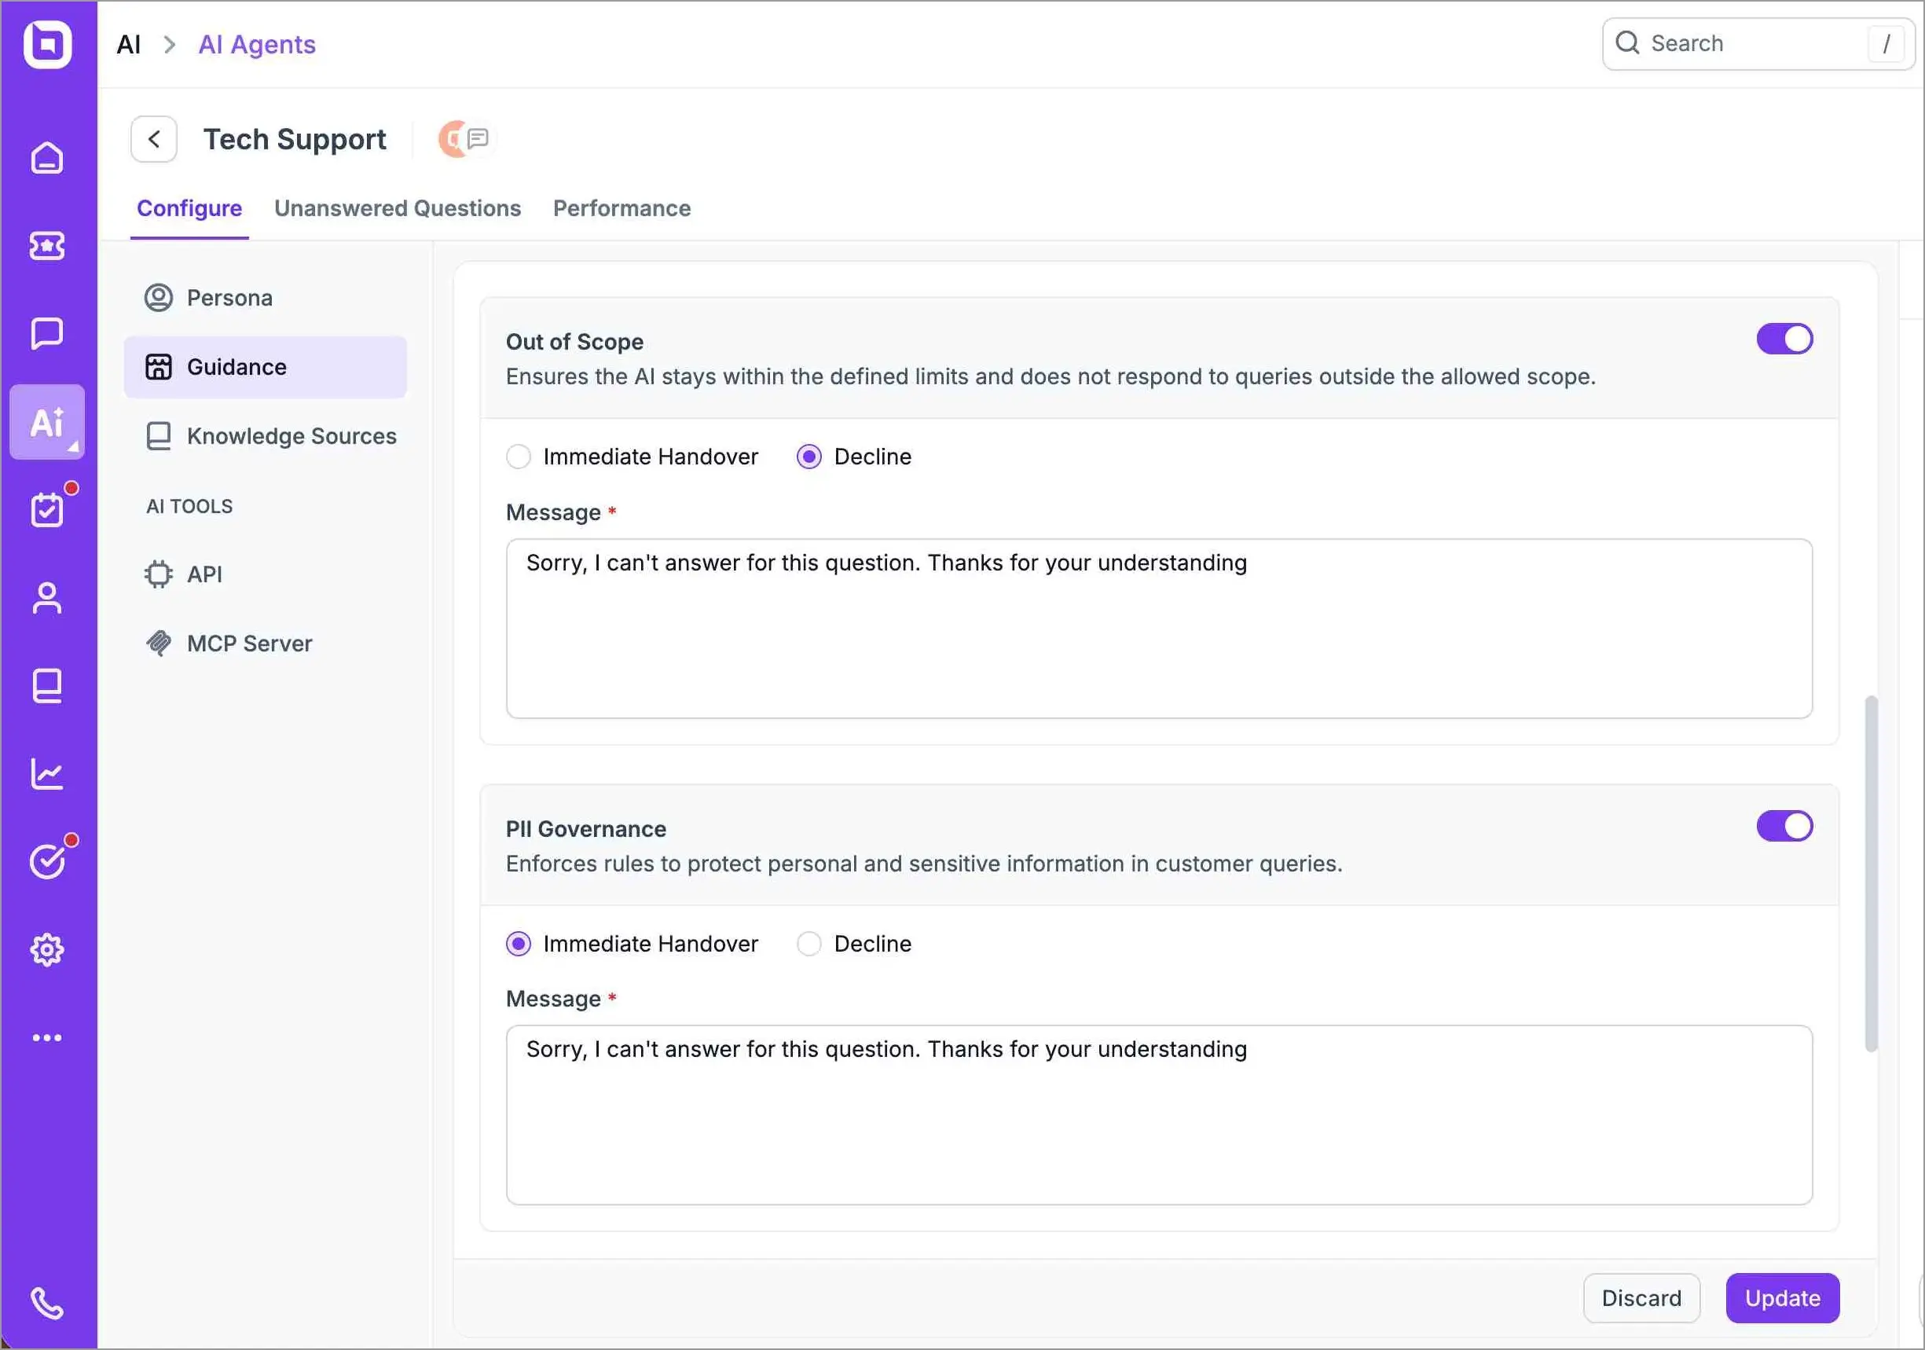
Task: Turn off the PII Governance toggle
Action: (1784, 826)
